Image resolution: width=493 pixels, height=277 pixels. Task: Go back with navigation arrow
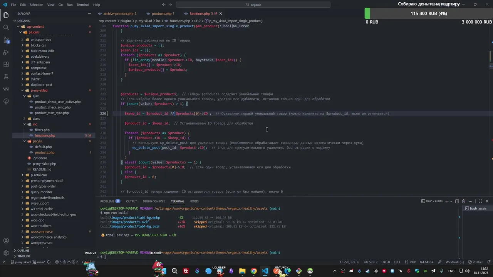click(164, 5)
